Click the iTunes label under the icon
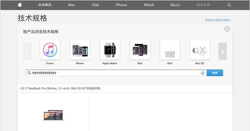 pos(50,63)
